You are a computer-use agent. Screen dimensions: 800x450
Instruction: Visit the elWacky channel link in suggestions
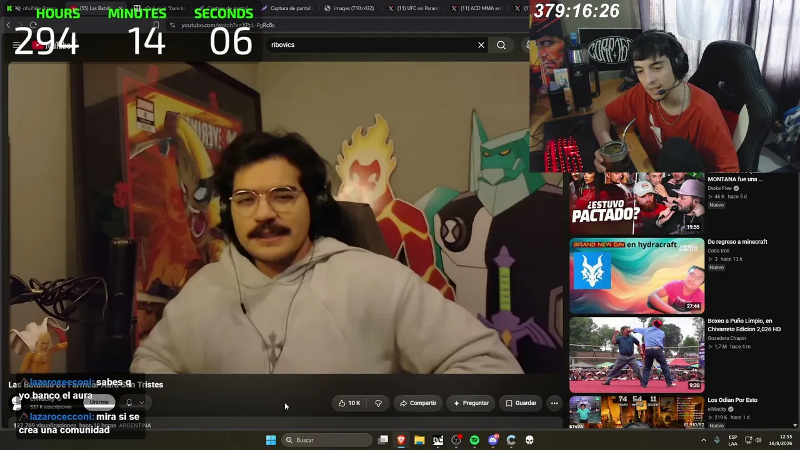coord(717,409)
